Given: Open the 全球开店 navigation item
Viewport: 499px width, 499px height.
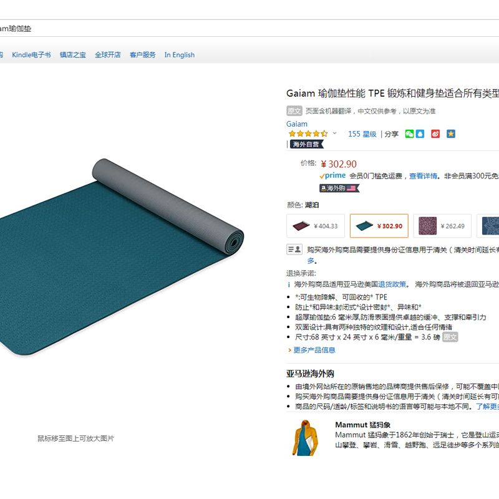Looking at the screenshot, I should [108, 55].
